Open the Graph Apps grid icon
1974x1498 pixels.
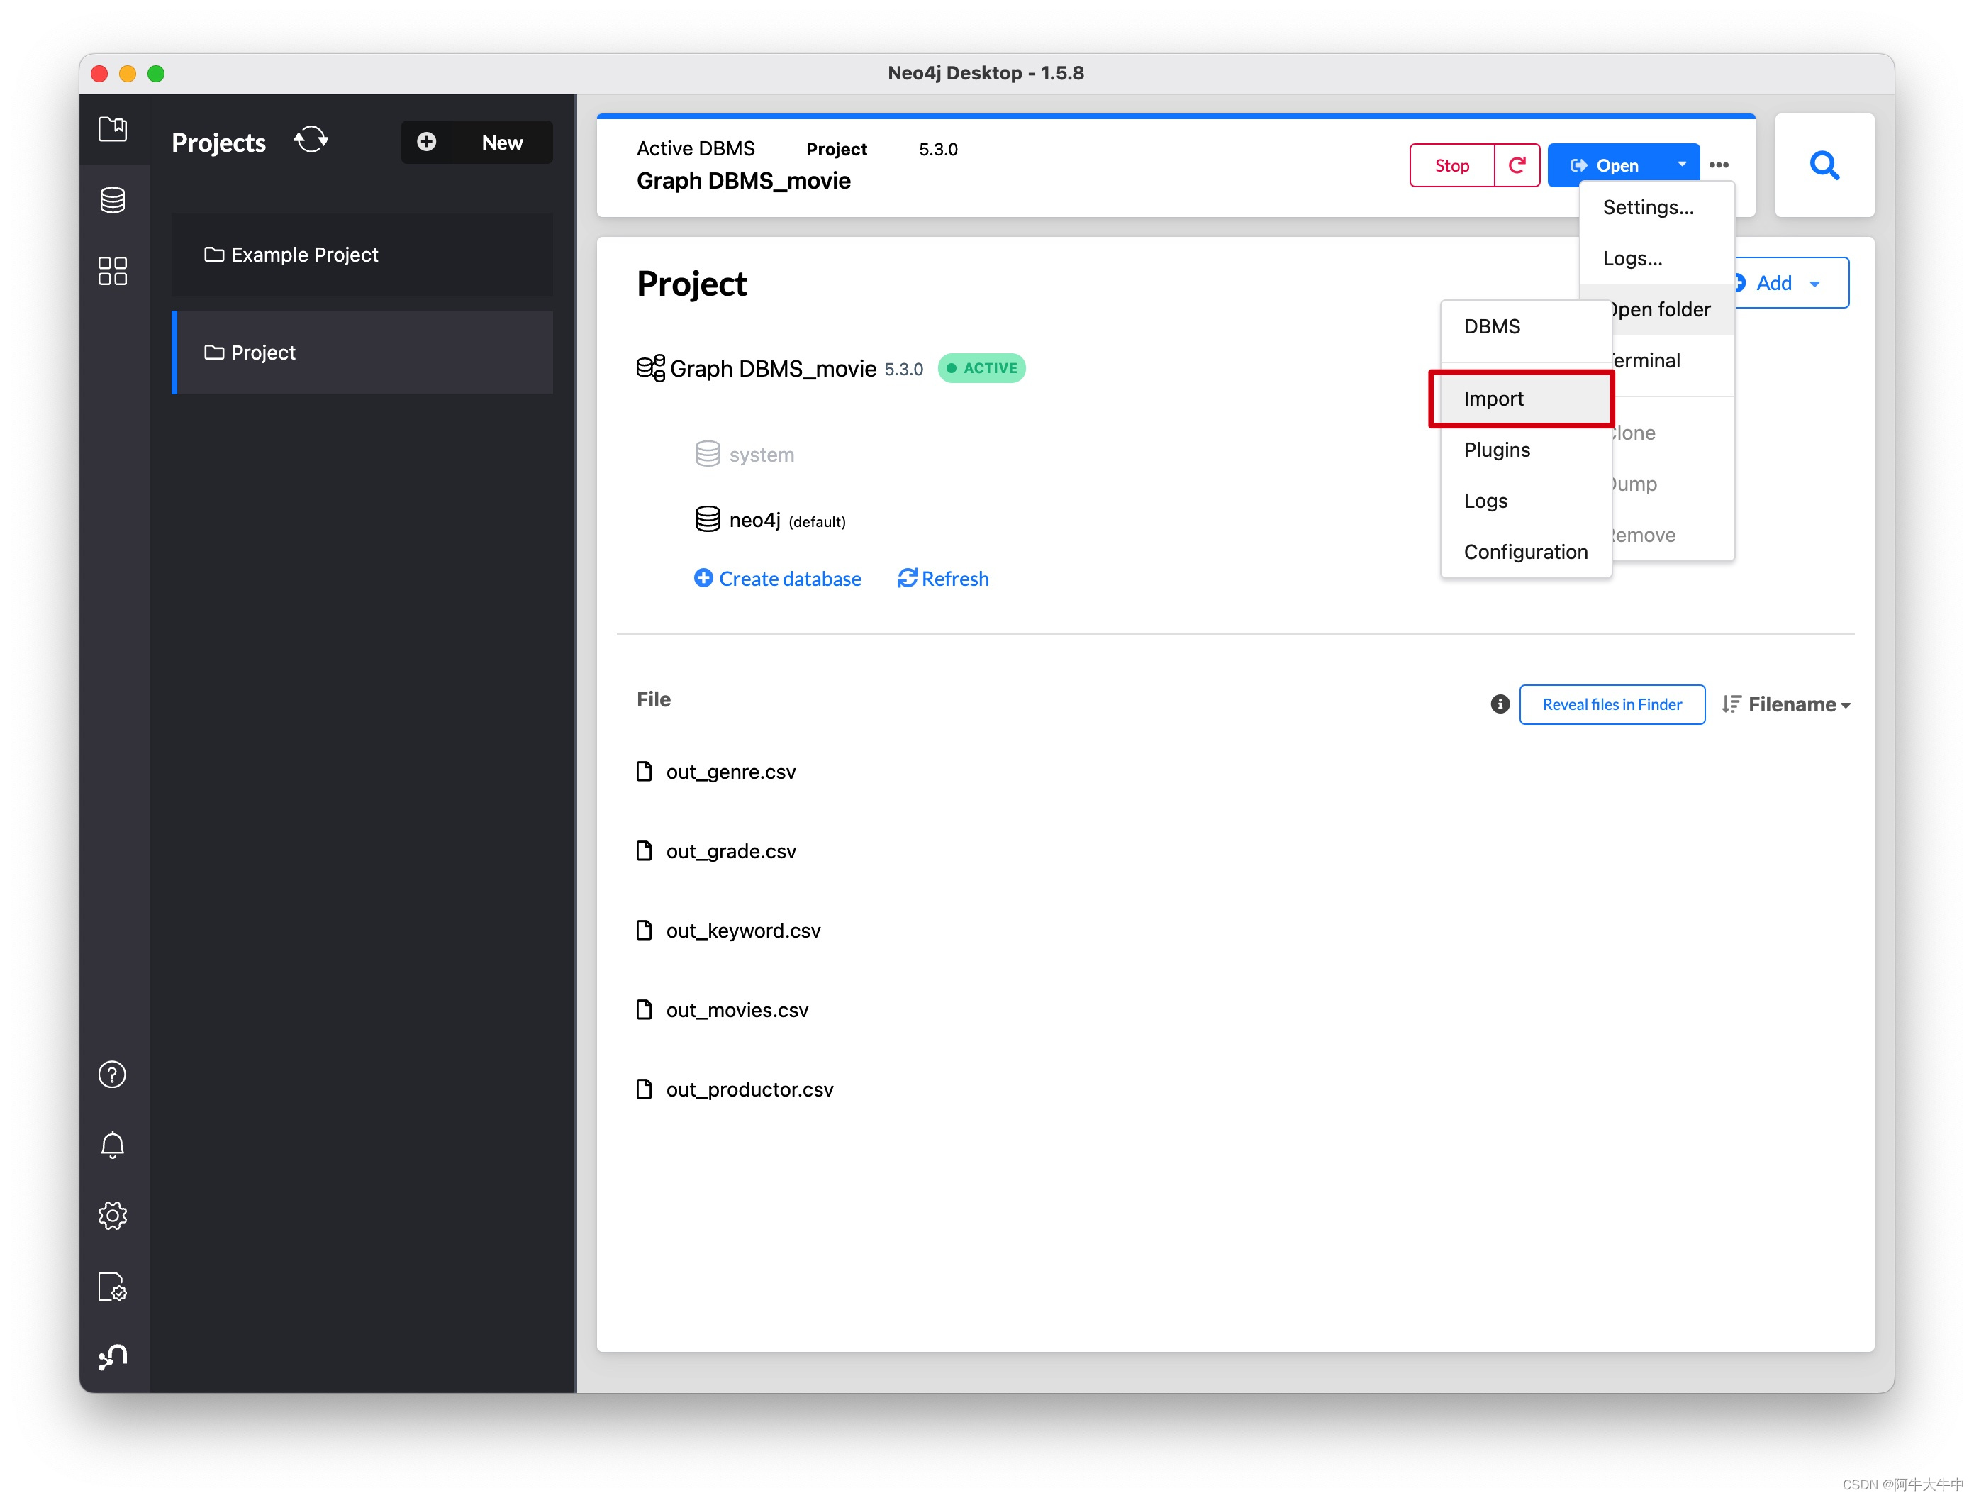tap(113, 270)
